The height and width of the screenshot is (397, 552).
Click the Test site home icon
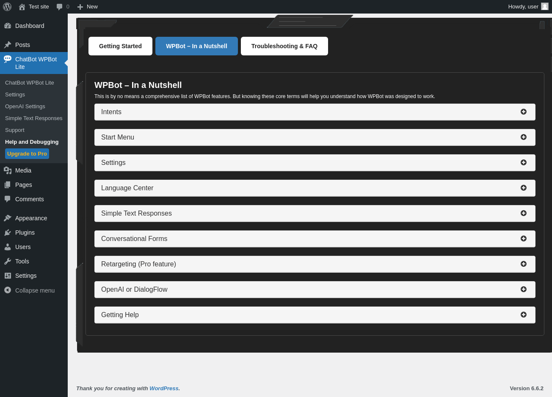tap(22, 7)
